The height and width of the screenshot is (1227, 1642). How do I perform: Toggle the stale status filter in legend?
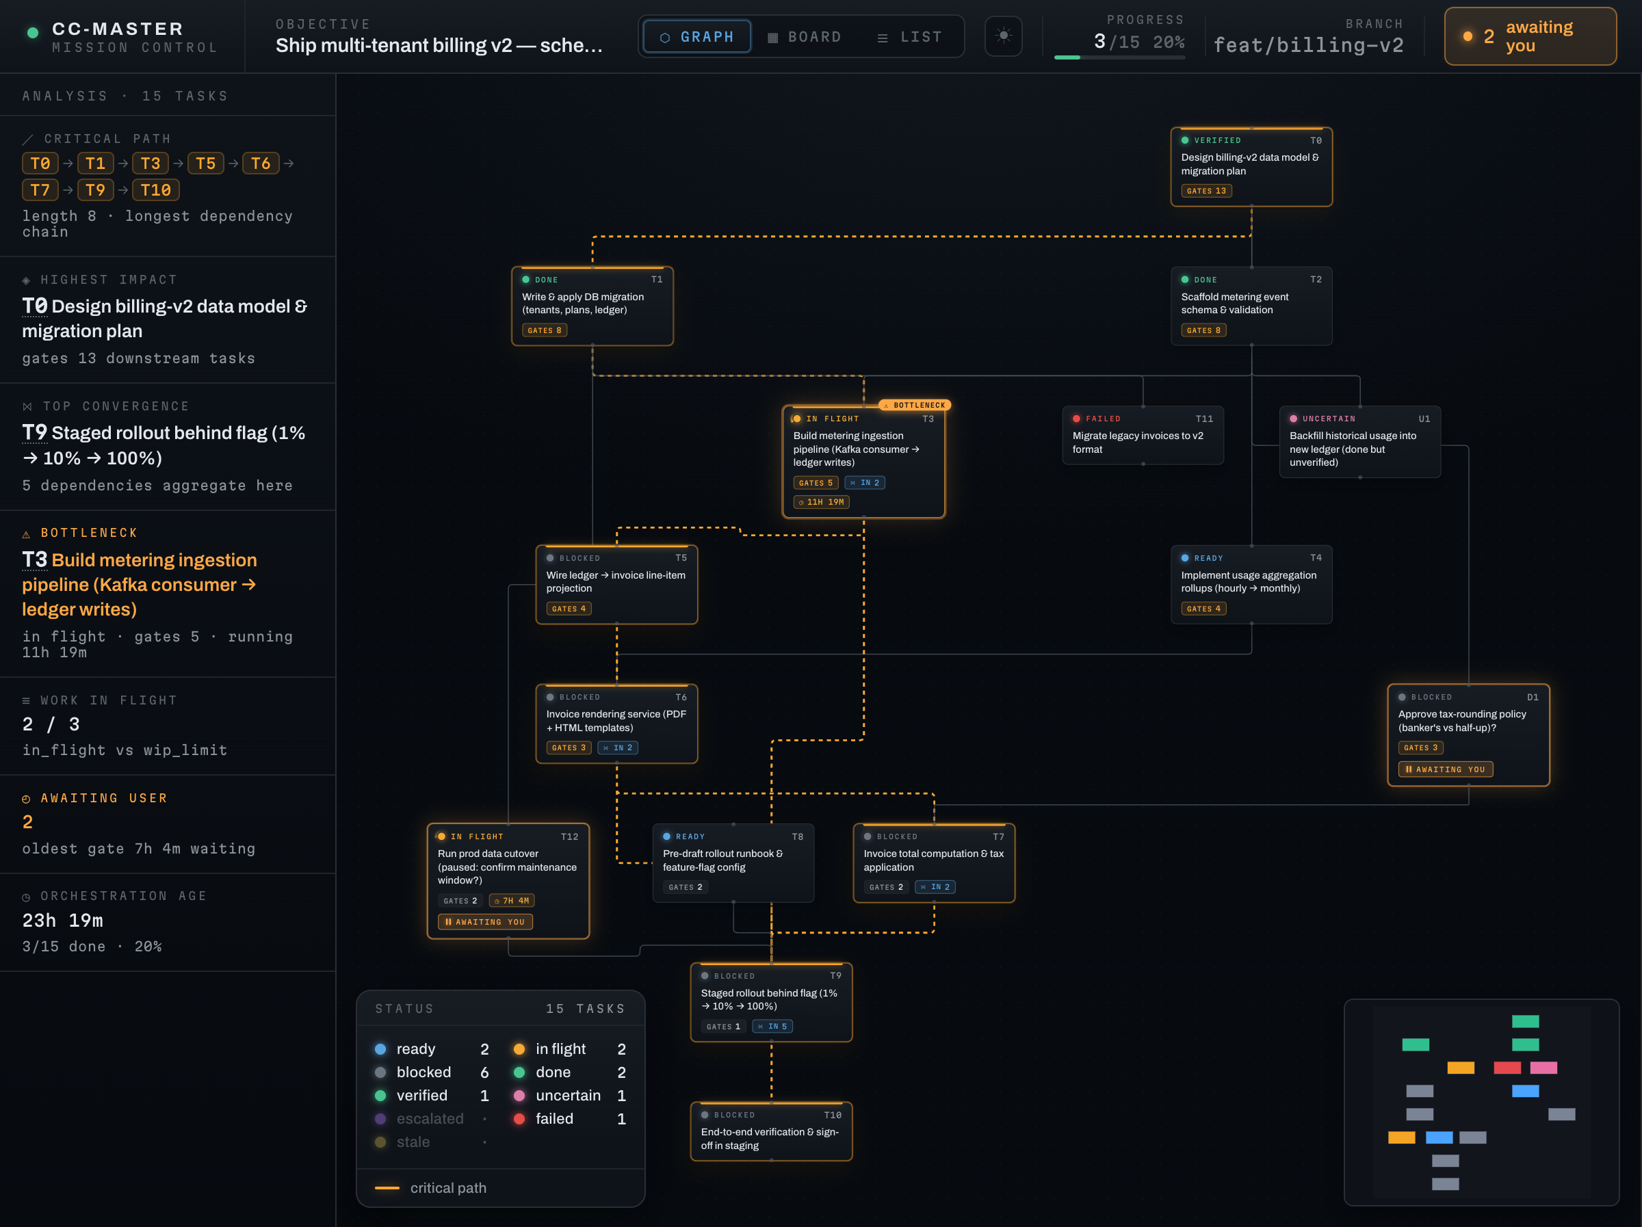tap(432, 1142)
